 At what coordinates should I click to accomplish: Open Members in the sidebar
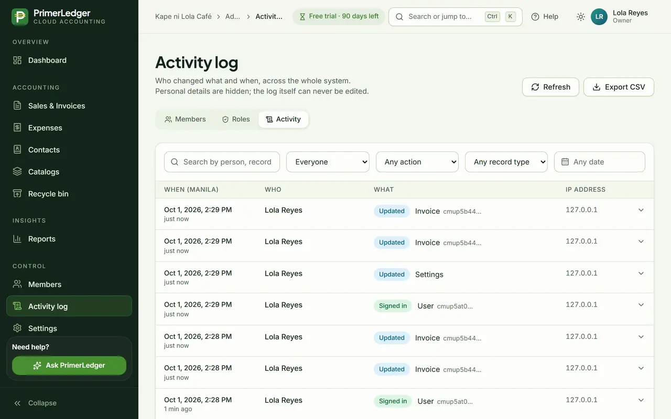(x=69, y=284)
